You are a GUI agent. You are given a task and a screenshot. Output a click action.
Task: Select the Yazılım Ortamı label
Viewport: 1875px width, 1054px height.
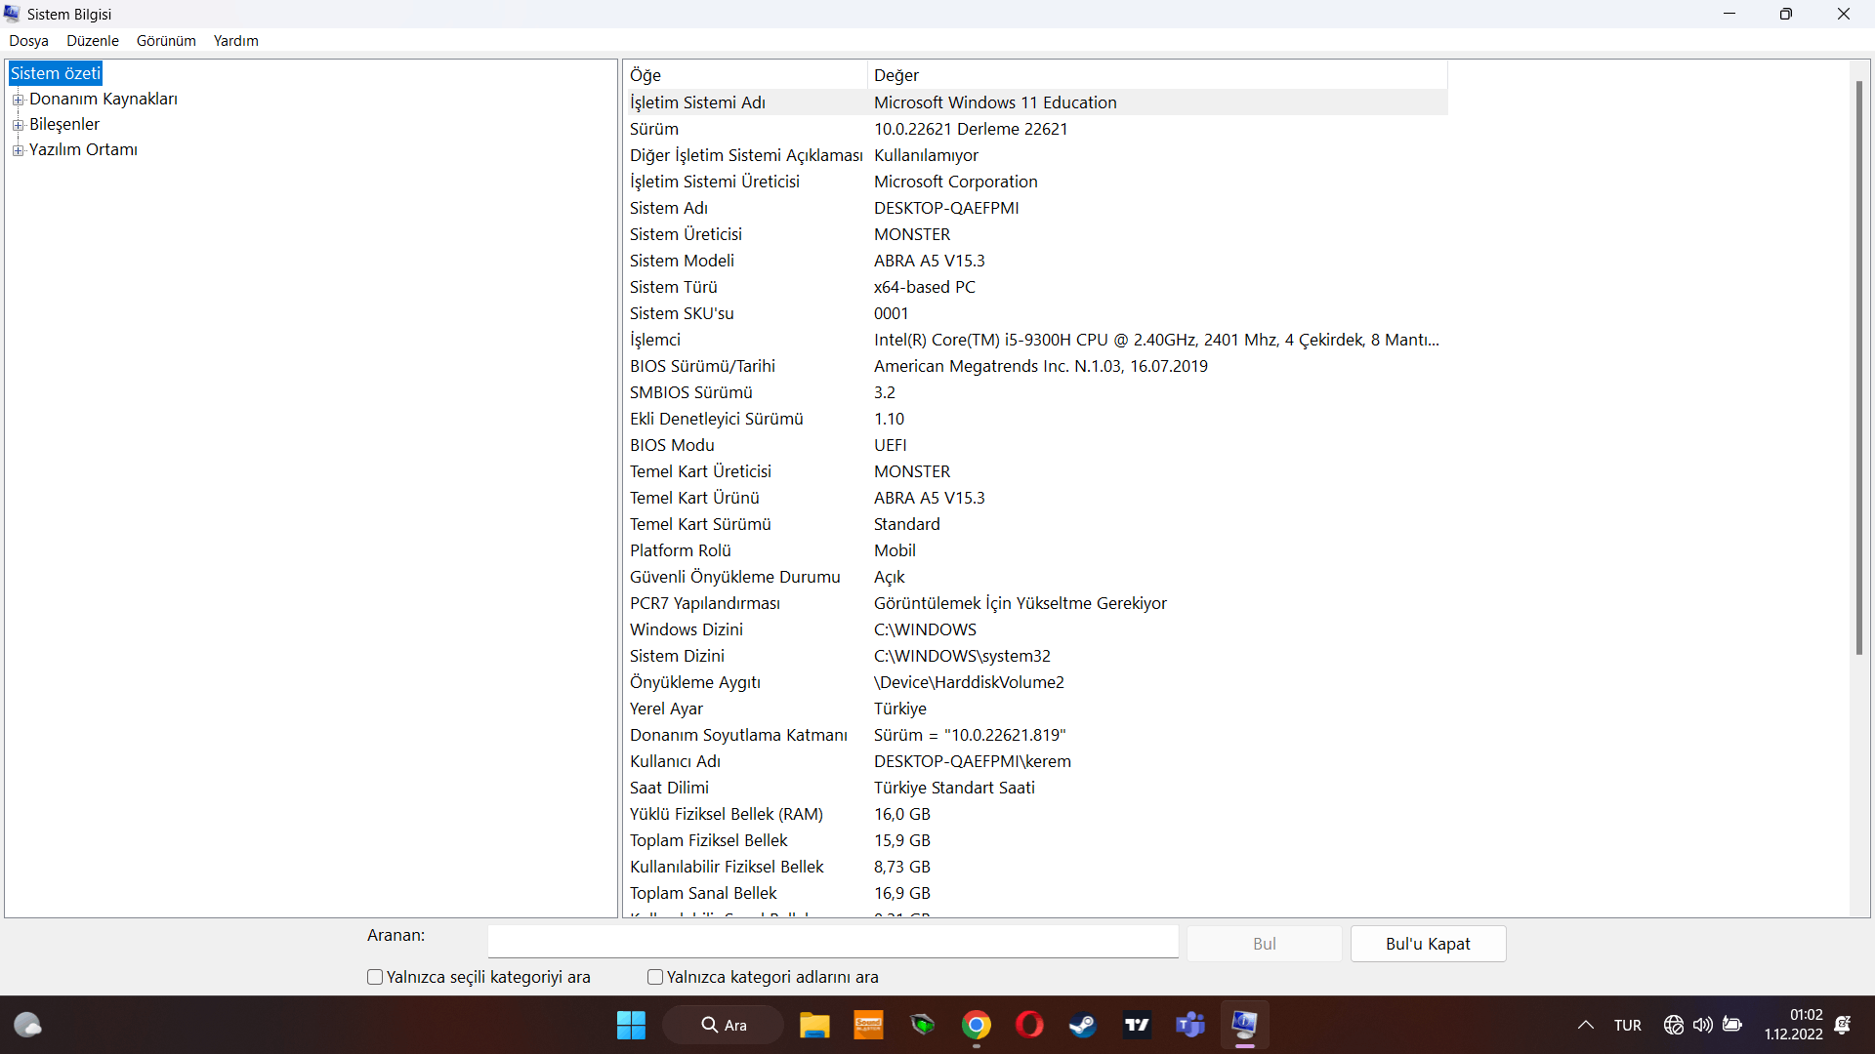tap(83, 149)
